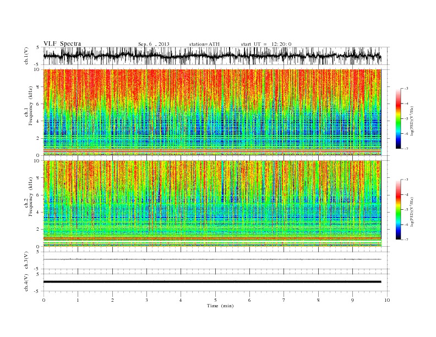Image resolution: width=436 pixels, height=337 pixels.
Task: Click the "6" kHz tick on ch.1 spectrogram axis
Action: [x=39, y=104]
